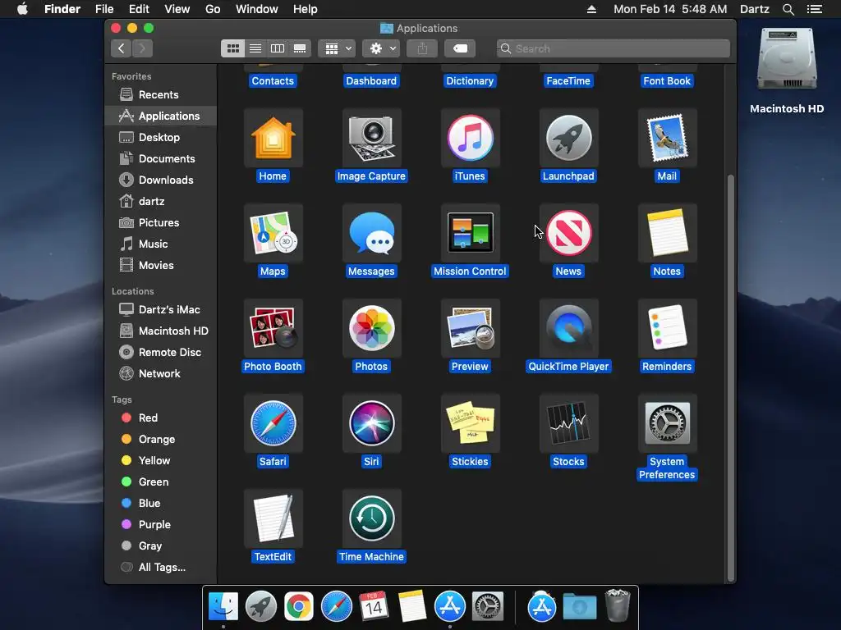Open the Action gear dropdown menu
This screenshot has height=630, width=841.
tap(381, 48)
